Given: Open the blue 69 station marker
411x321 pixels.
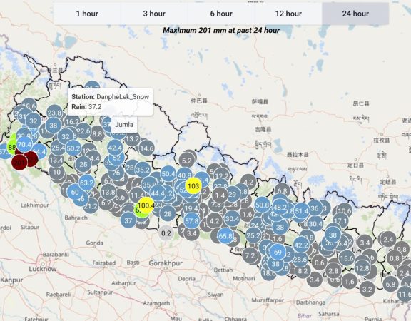Looking at the screenshot, I should (278, 252).
